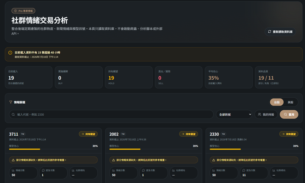
Task: Open stock 2330 card title
Action: pos(214,134)
